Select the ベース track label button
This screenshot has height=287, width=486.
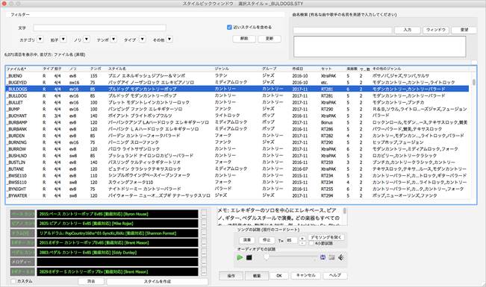tap(22, 214)
